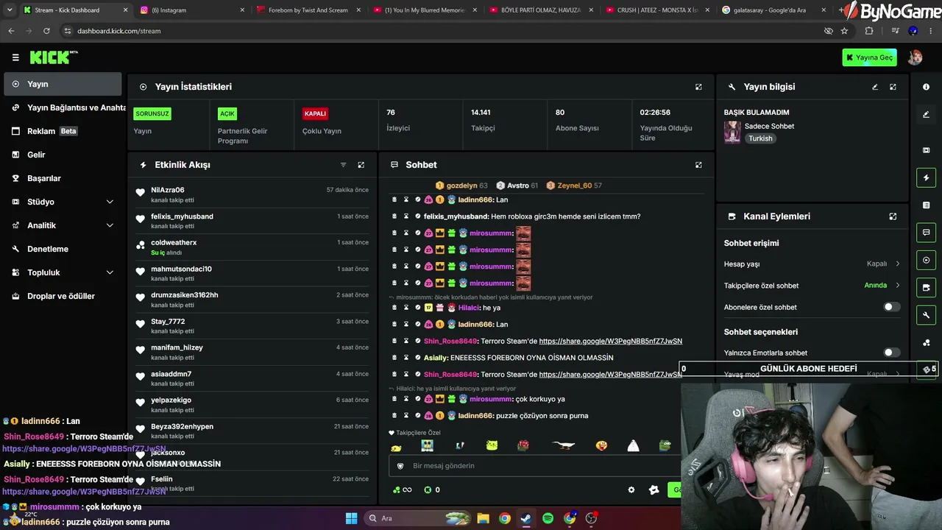Toggle the lightning activity feed panel icon
The width and height of the screenshot is (942, 530).
point(926,177)
